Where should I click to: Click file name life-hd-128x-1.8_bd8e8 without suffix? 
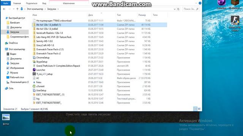[x=47, y=29]
